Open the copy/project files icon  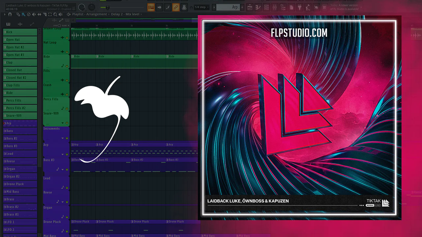click(x=291, y=7)
